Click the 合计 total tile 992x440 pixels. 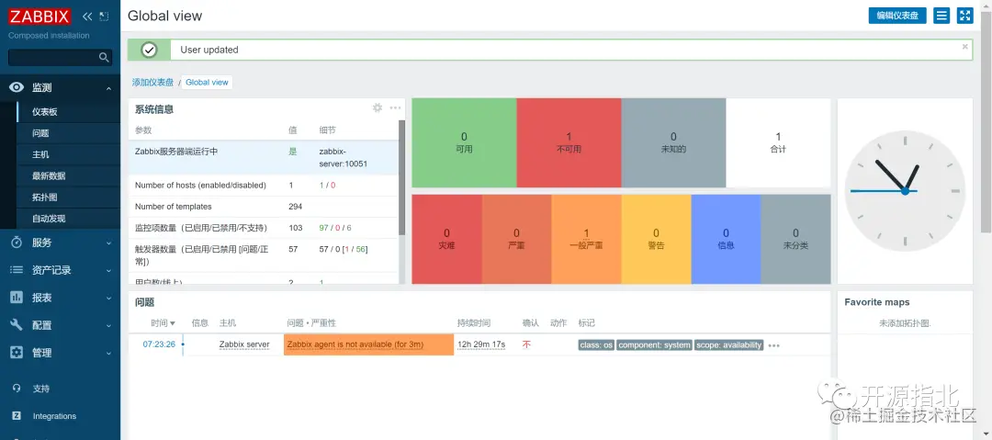click(x=778, y=142)
